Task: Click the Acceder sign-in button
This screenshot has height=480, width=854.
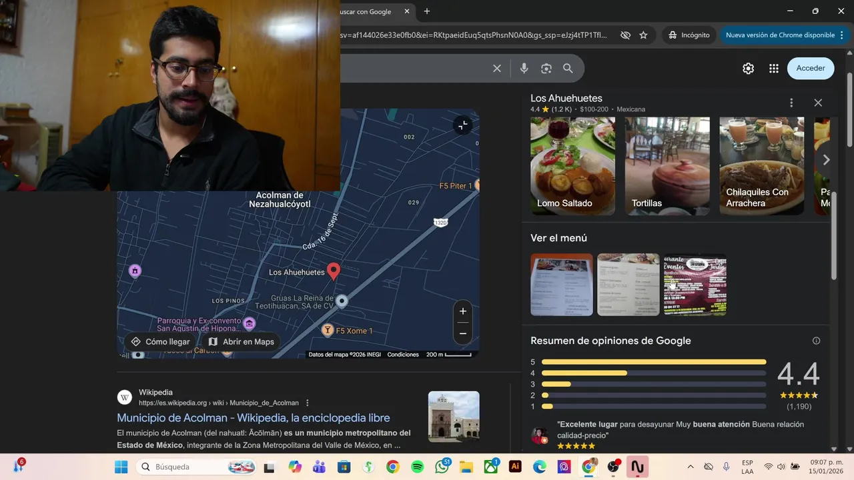Action: pos(811,68)
